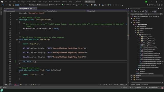The image size is (164, 92).
Task: Start the Local Windows Debugger green play button
Action: click(63, 5)
